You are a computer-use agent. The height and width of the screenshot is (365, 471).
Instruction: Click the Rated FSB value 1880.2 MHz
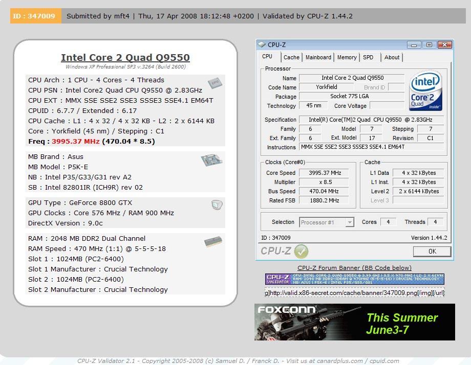[x=325, y=200]
